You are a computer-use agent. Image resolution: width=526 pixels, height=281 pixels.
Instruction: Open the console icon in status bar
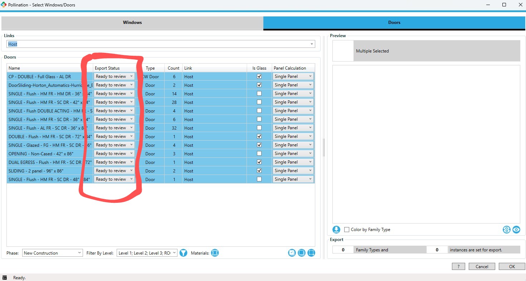pos(5,277)
